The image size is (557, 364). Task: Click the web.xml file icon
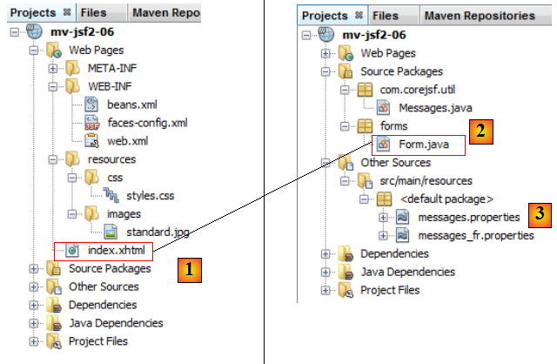click(92, 141)
